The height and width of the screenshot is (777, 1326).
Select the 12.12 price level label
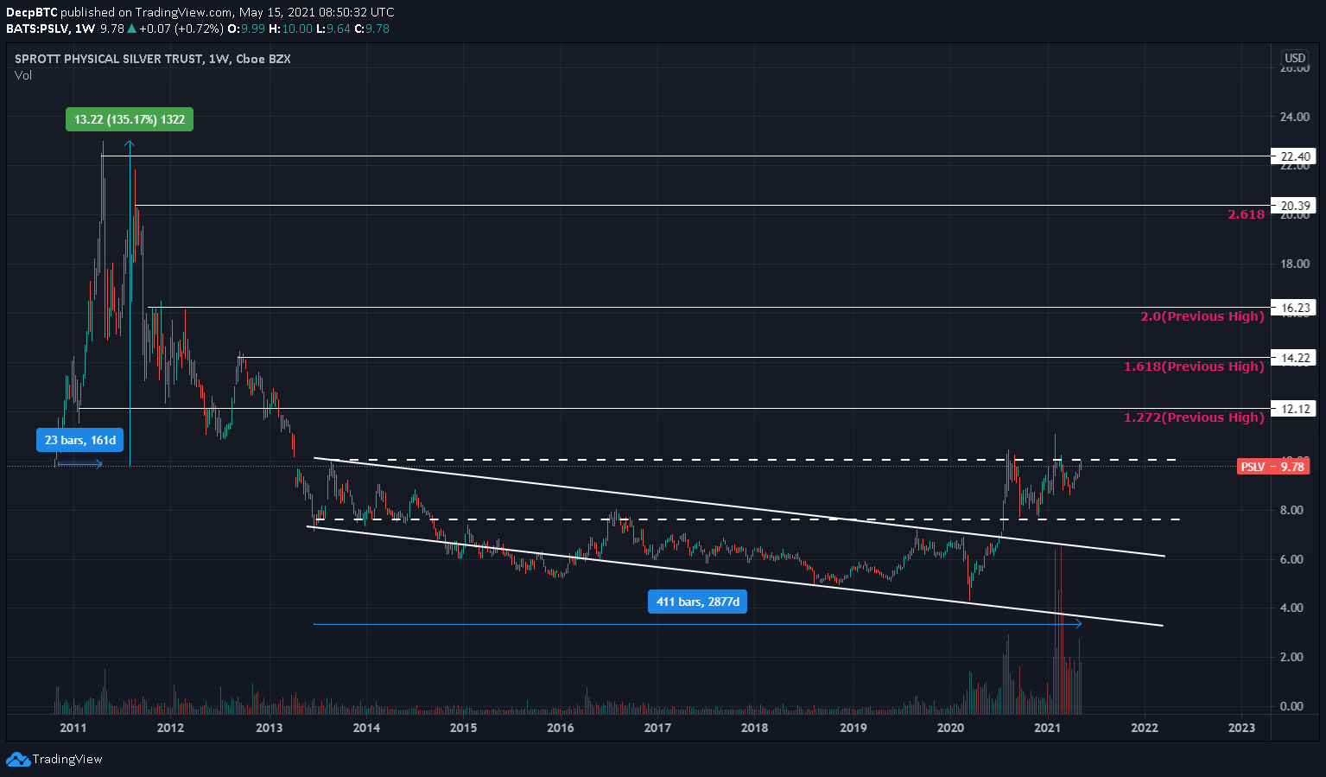pyautogui.click(x=1294, y=409)
